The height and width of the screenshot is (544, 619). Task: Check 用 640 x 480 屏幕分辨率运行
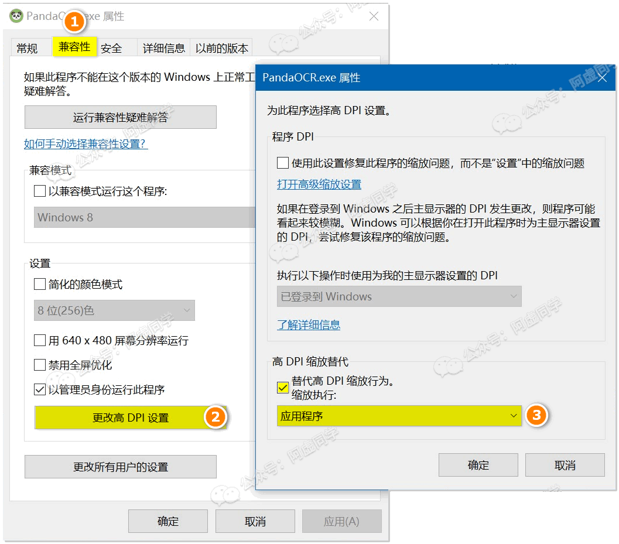pos(40,340)
